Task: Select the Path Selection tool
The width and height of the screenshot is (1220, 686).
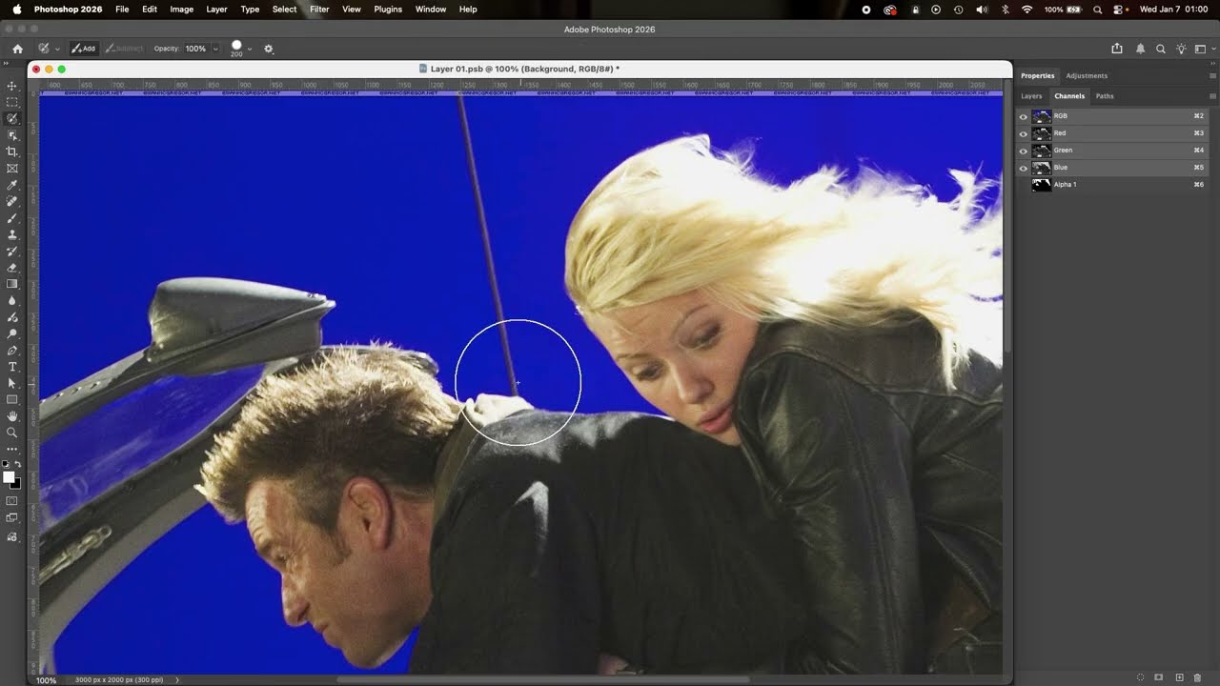Action: coord(12,383)
